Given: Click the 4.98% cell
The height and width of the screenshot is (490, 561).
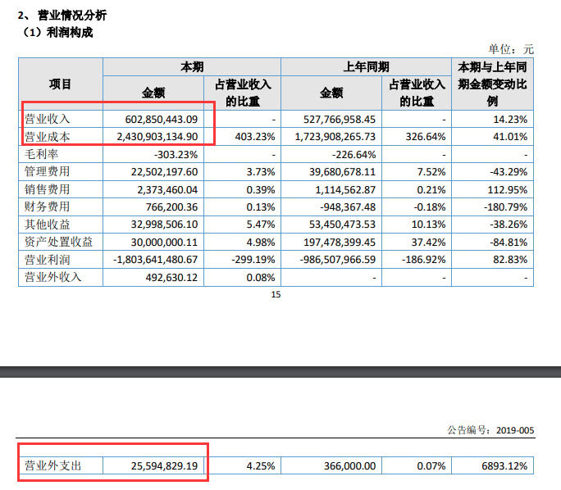Looking at the screenshot, I should (x=261, y=242).
